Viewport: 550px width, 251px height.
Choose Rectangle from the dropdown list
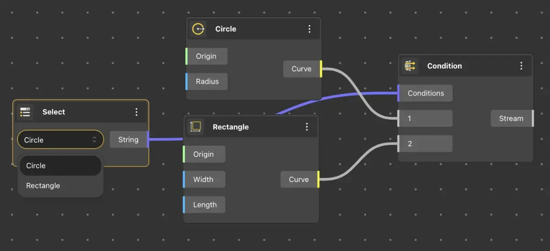pyautogui.click(x=60, y=186)
